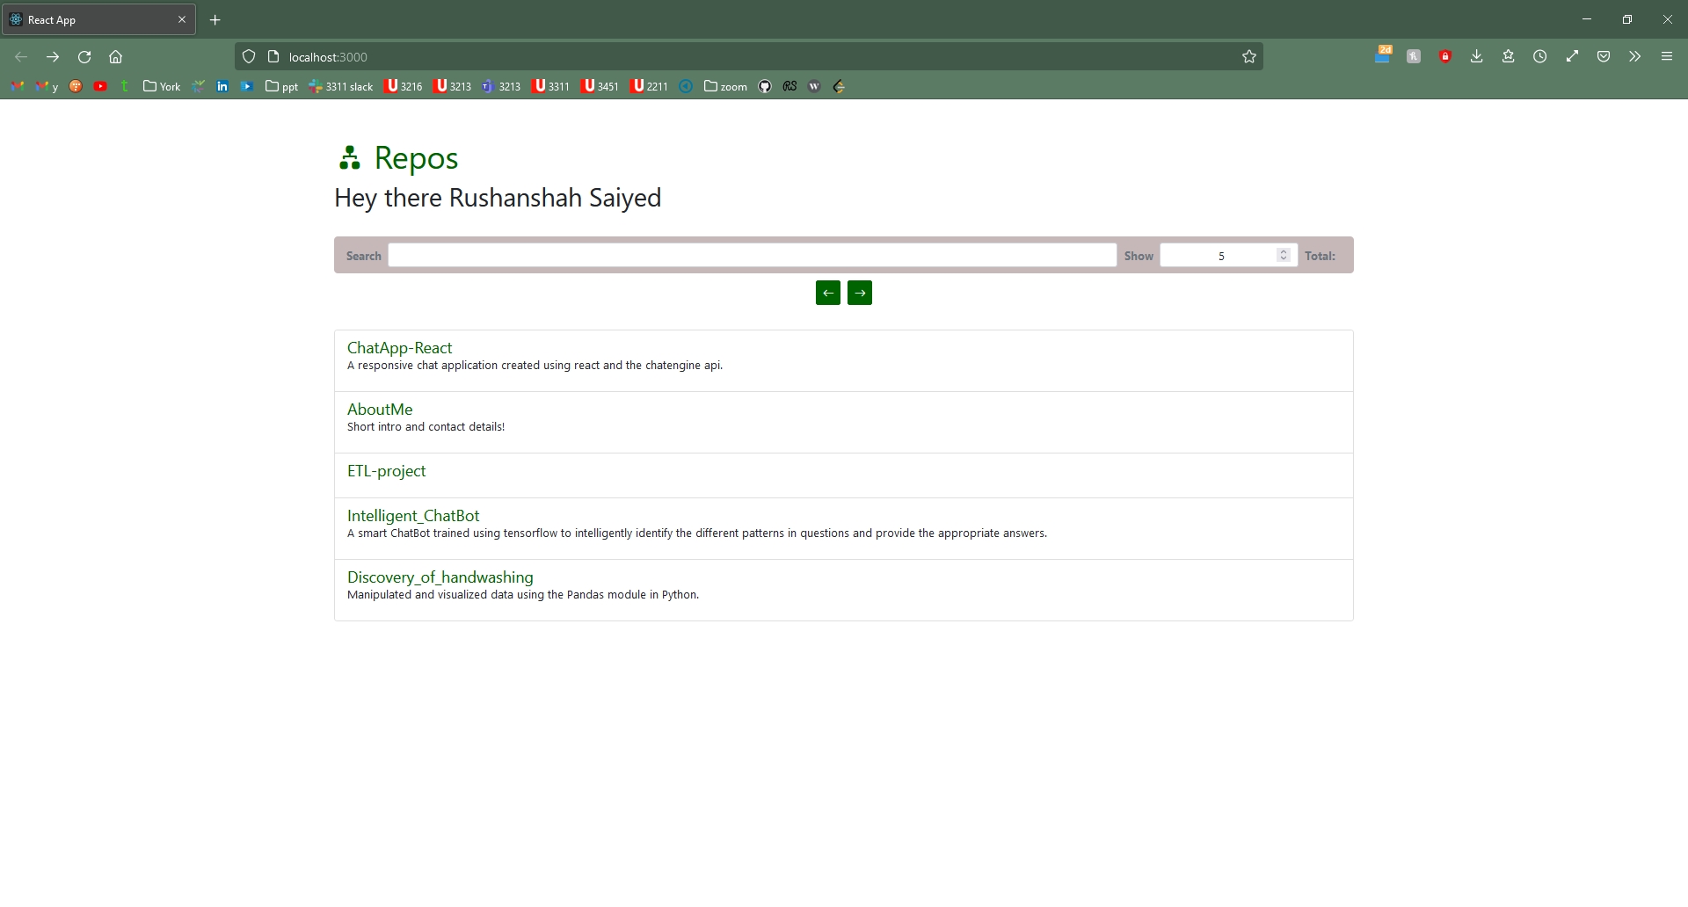Bookmark this page with the star icon
Image resolution: width=1688 pixels, height=907 pixels.
pos(1248,56)
